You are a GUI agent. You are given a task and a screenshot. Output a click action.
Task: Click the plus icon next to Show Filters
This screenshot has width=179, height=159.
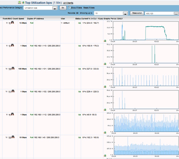69,8
